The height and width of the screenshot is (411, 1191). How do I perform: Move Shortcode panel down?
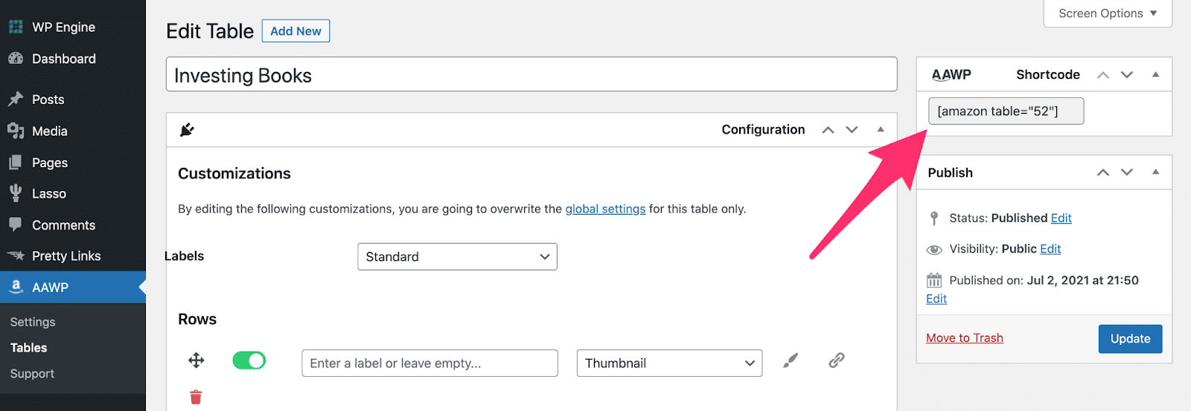1127,75
